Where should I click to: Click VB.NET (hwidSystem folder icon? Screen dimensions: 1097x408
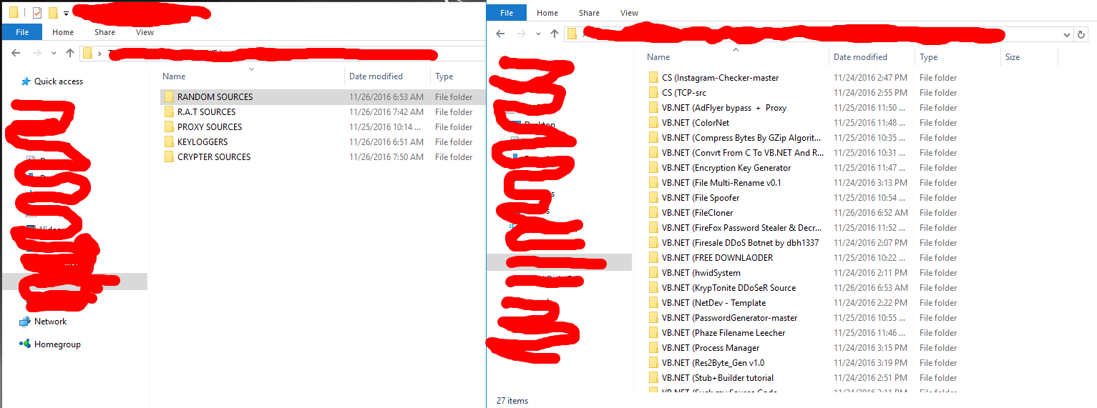(653, 273)
